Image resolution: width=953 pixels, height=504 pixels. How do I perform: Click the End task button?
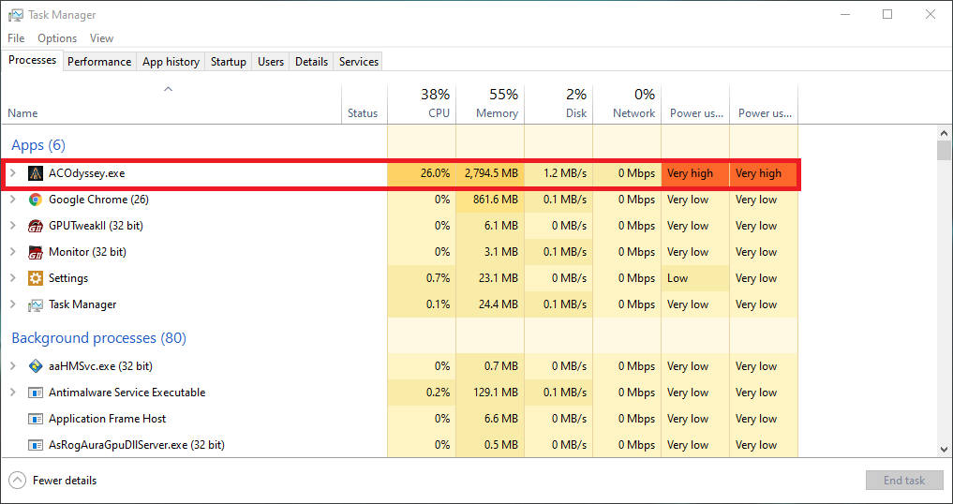[x=904, y=481]
